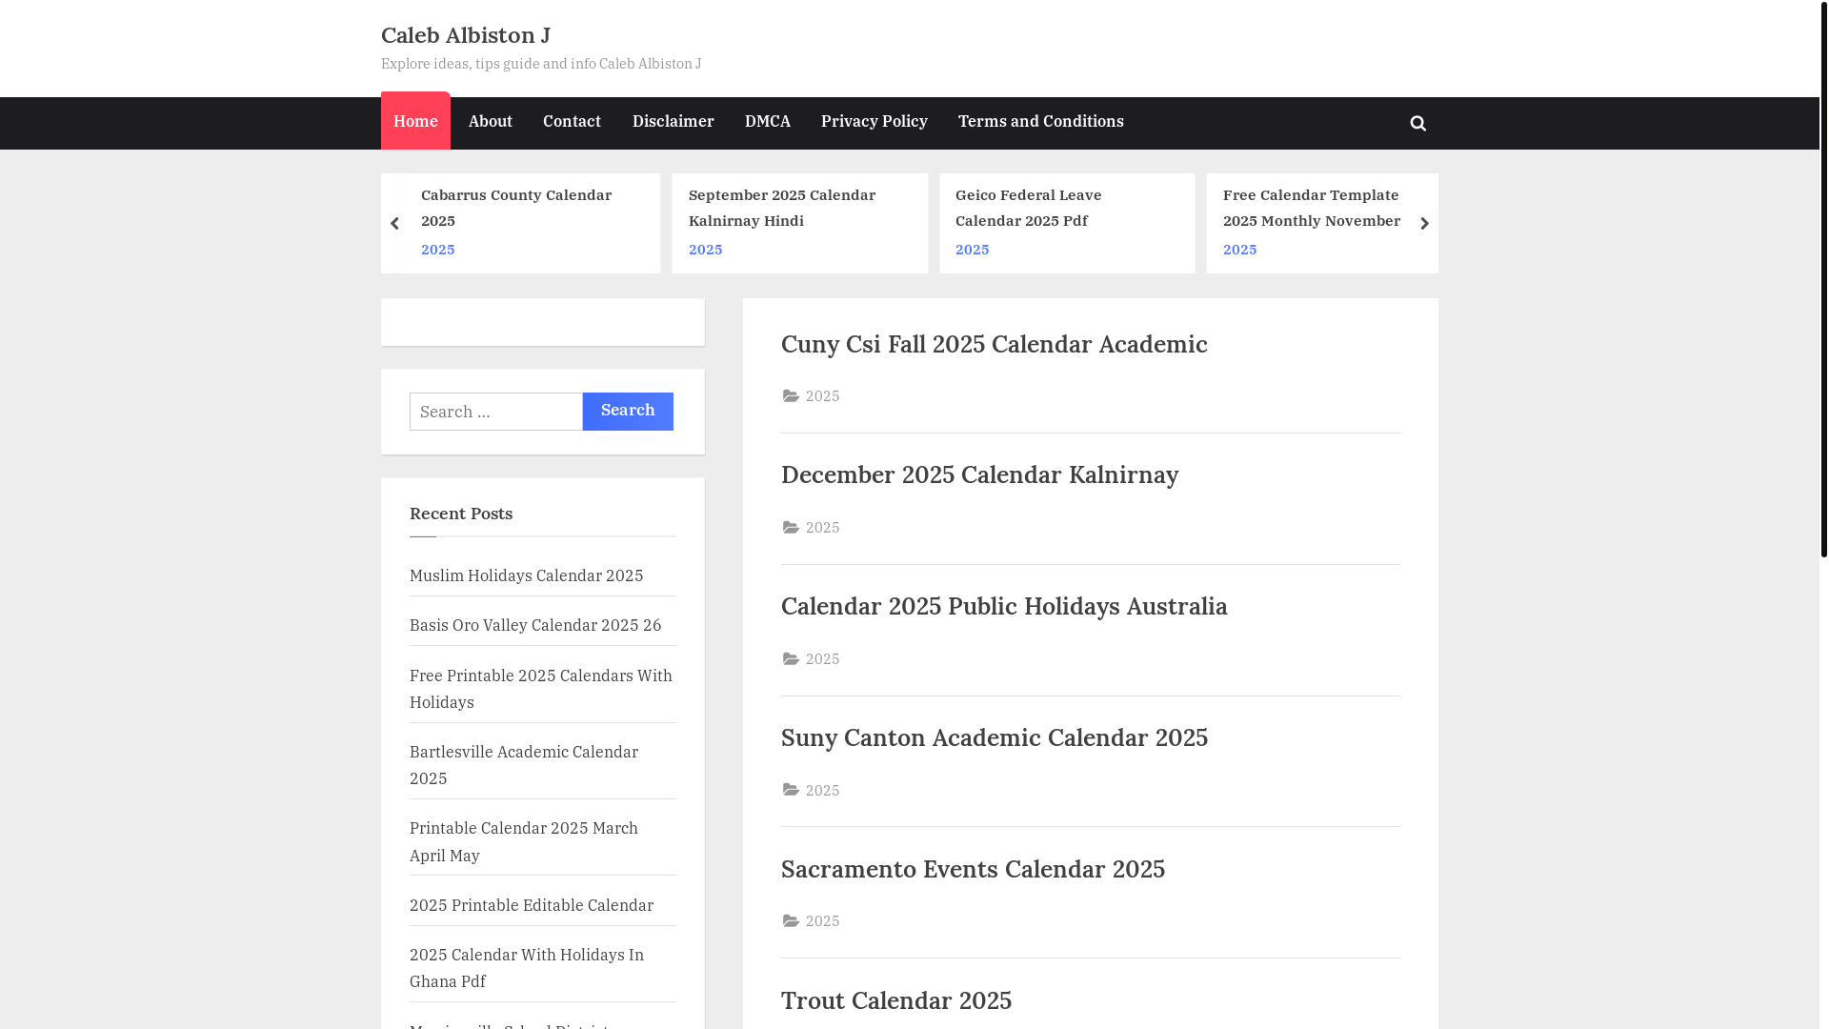1829x1029 pixels.
Task: Open Bartlesville Academic Calendar 2025 recent post
Action: [x=524, y=765]
